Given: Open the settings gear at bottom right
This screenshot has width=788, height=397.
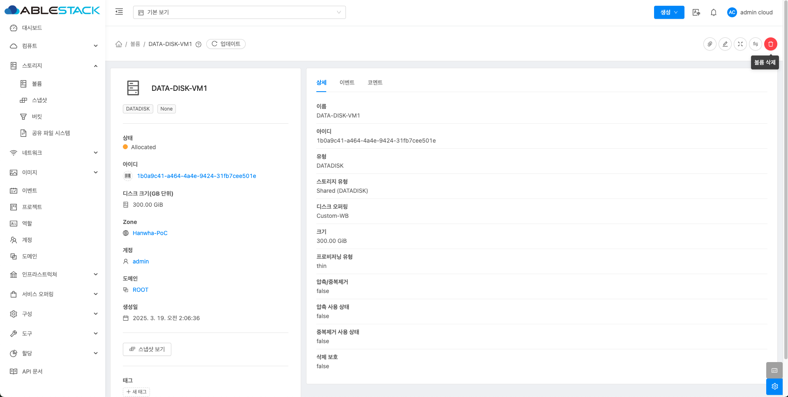Looking at the screenshot, I should point(774,386).
